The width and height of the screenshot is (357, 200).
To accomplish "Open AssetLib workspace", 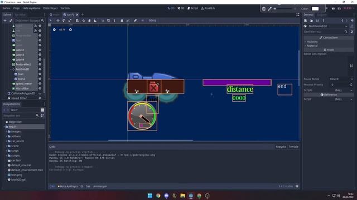I will point(208,8).
